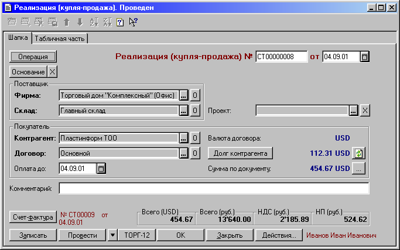Open the help description icon
Screen dimensions: 400x250
[120, 22]
